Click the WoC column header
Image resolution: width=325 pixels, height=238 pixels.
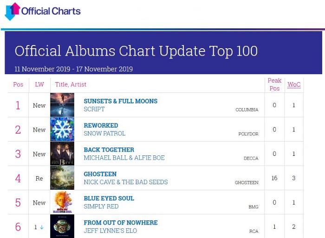tap(294, 84)
